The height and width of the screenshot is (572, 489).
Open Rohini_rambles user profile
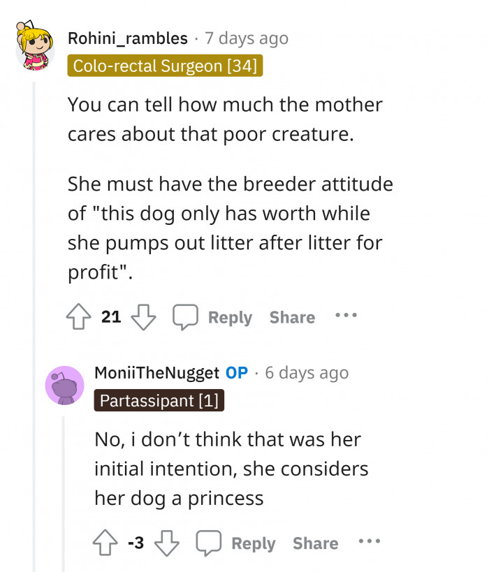tap(127, 38)
